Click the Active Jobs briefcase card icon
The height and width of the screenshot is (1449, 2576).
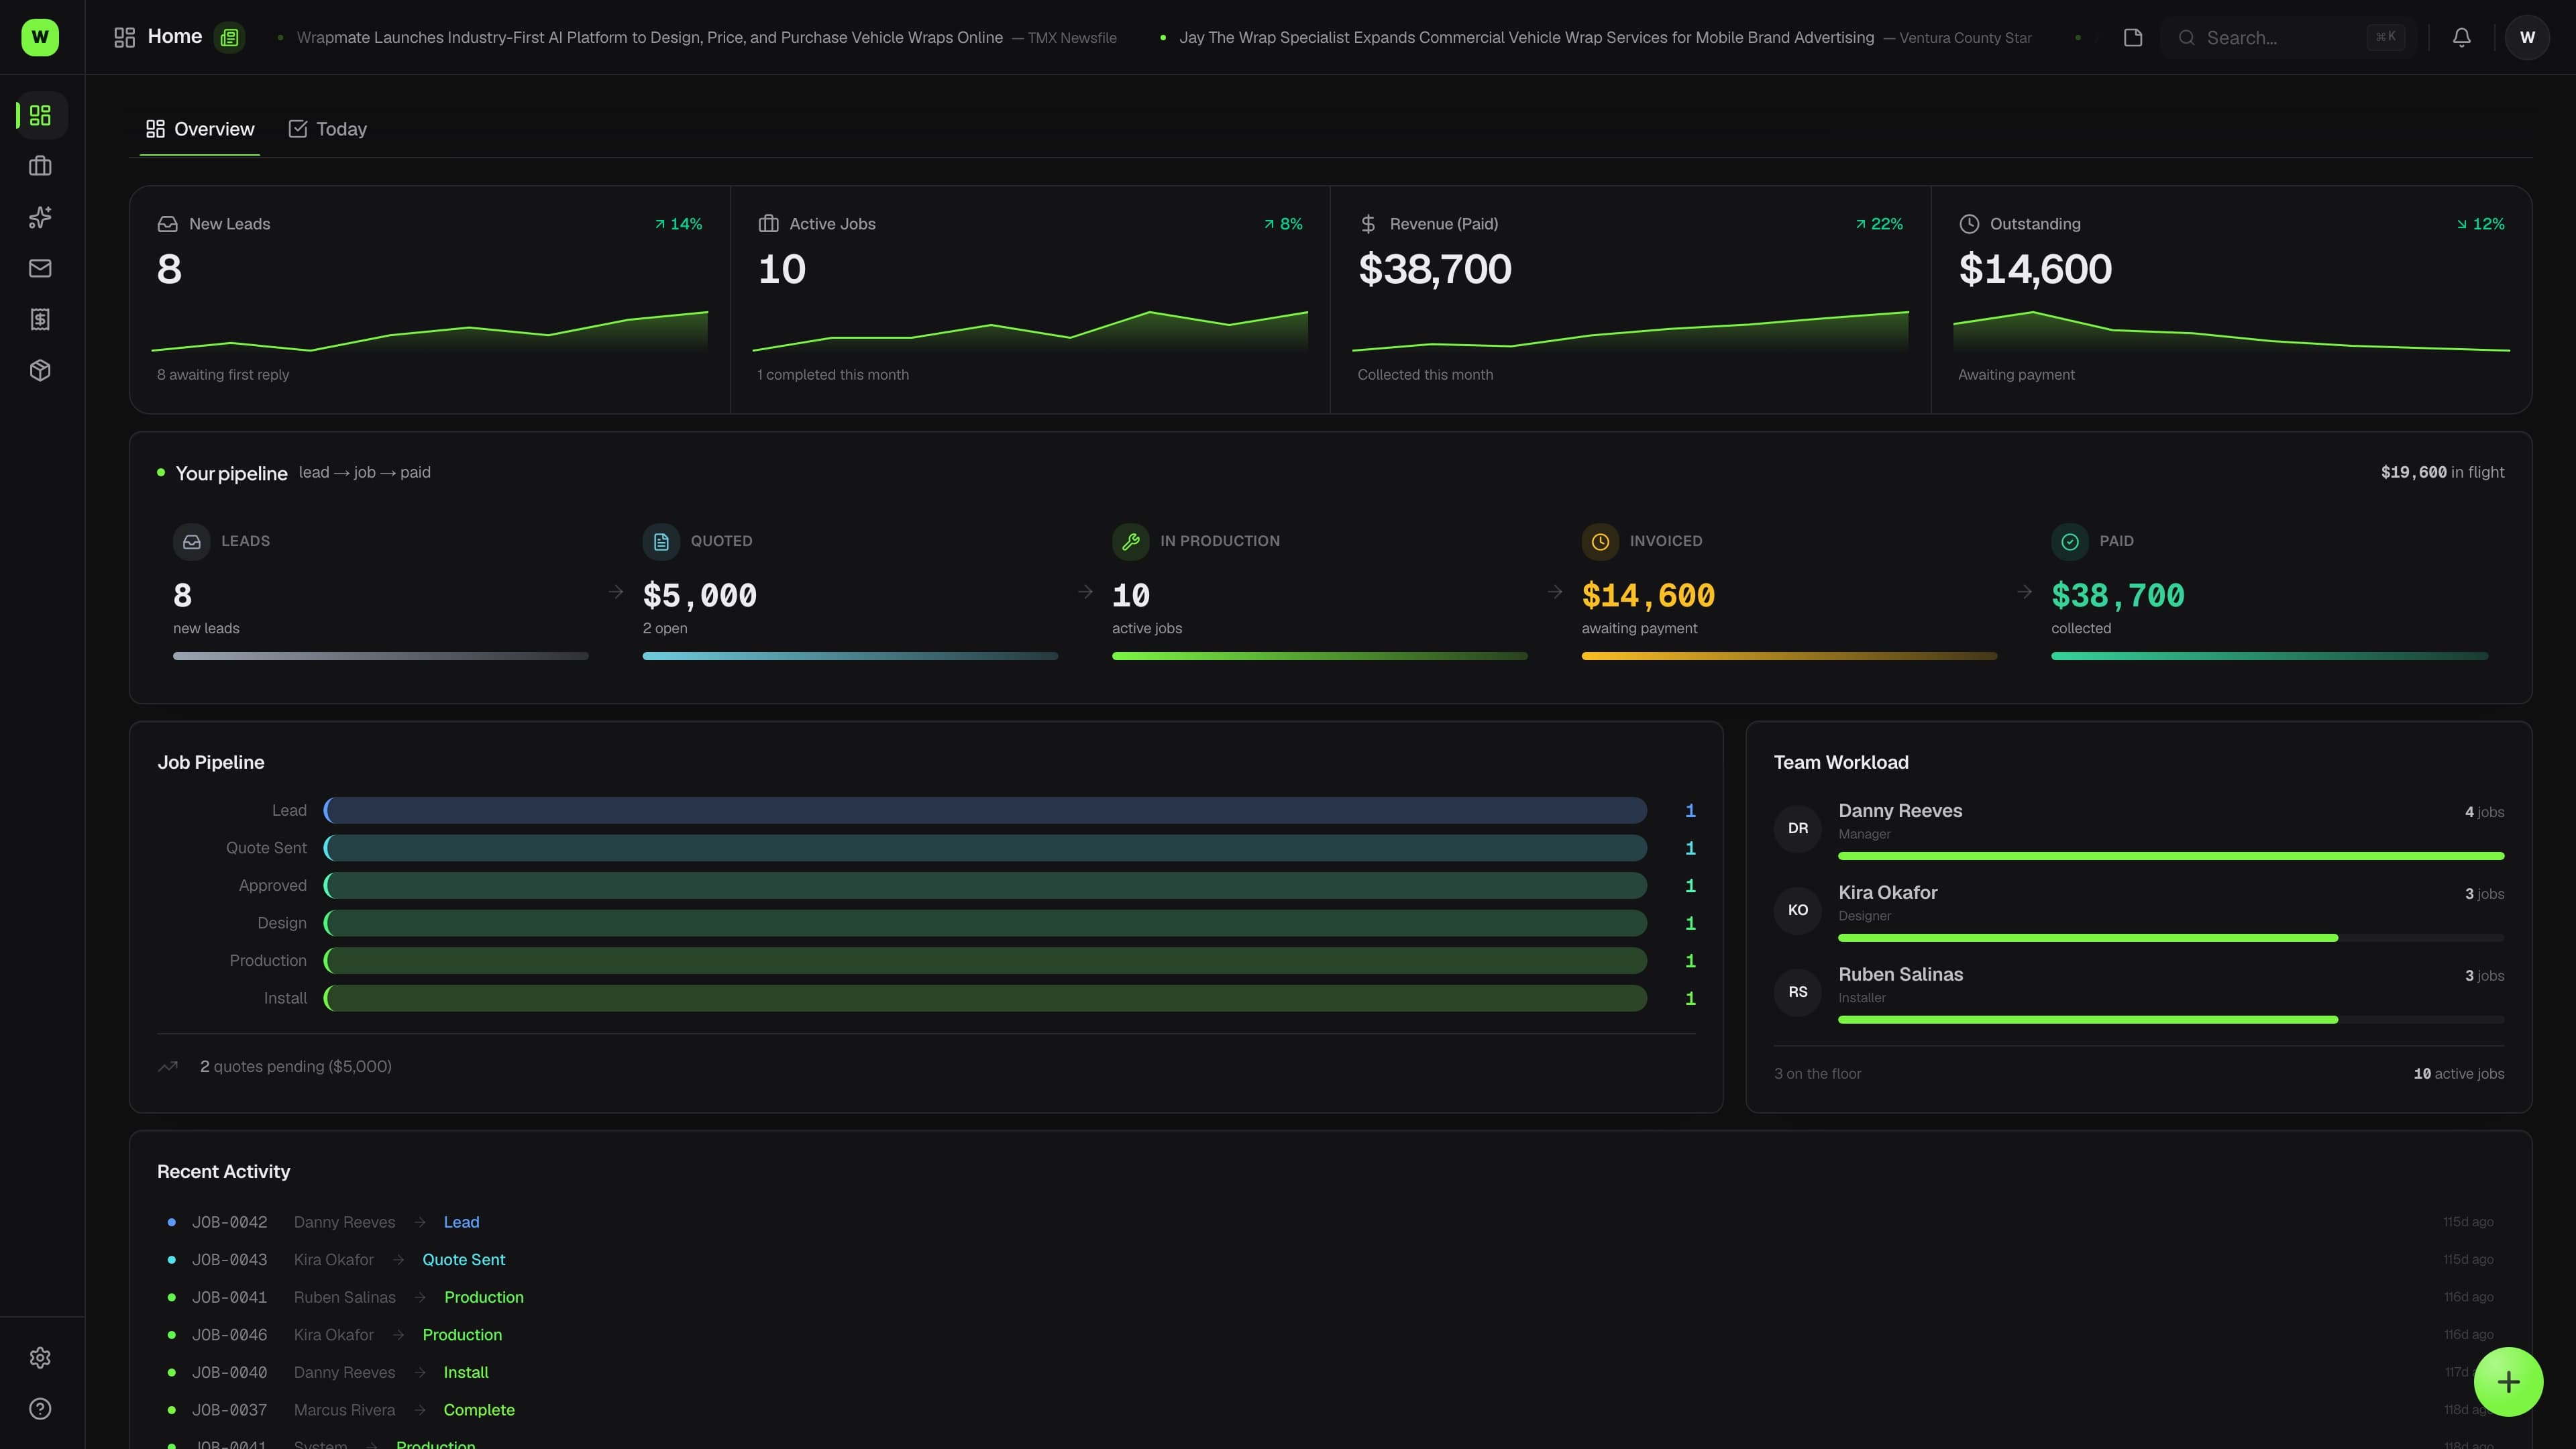768,224
